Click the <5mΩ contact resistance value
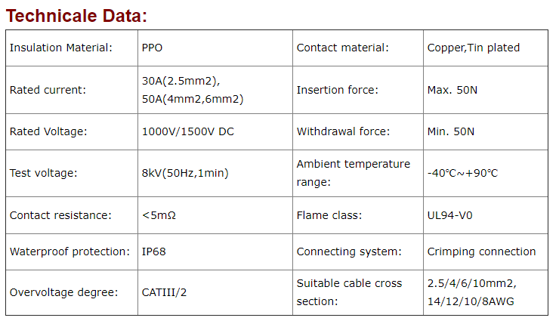 [x=159, y=215]
